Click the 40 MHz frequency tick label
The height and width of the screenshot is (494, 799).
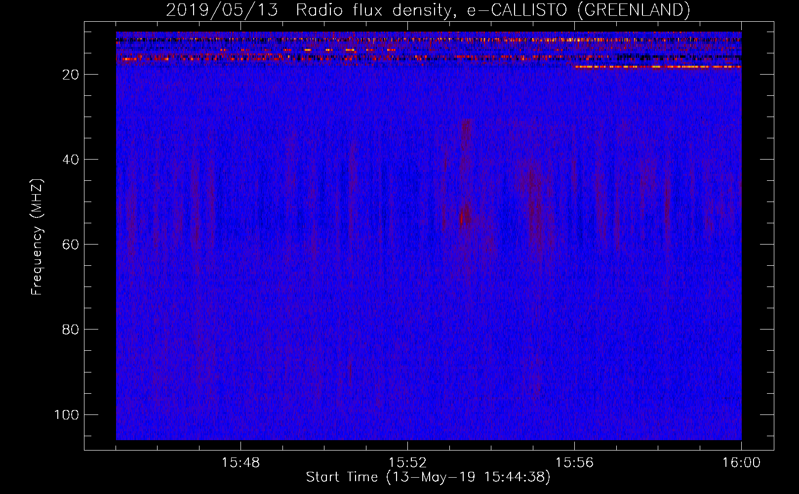click(x=71, y=160)
